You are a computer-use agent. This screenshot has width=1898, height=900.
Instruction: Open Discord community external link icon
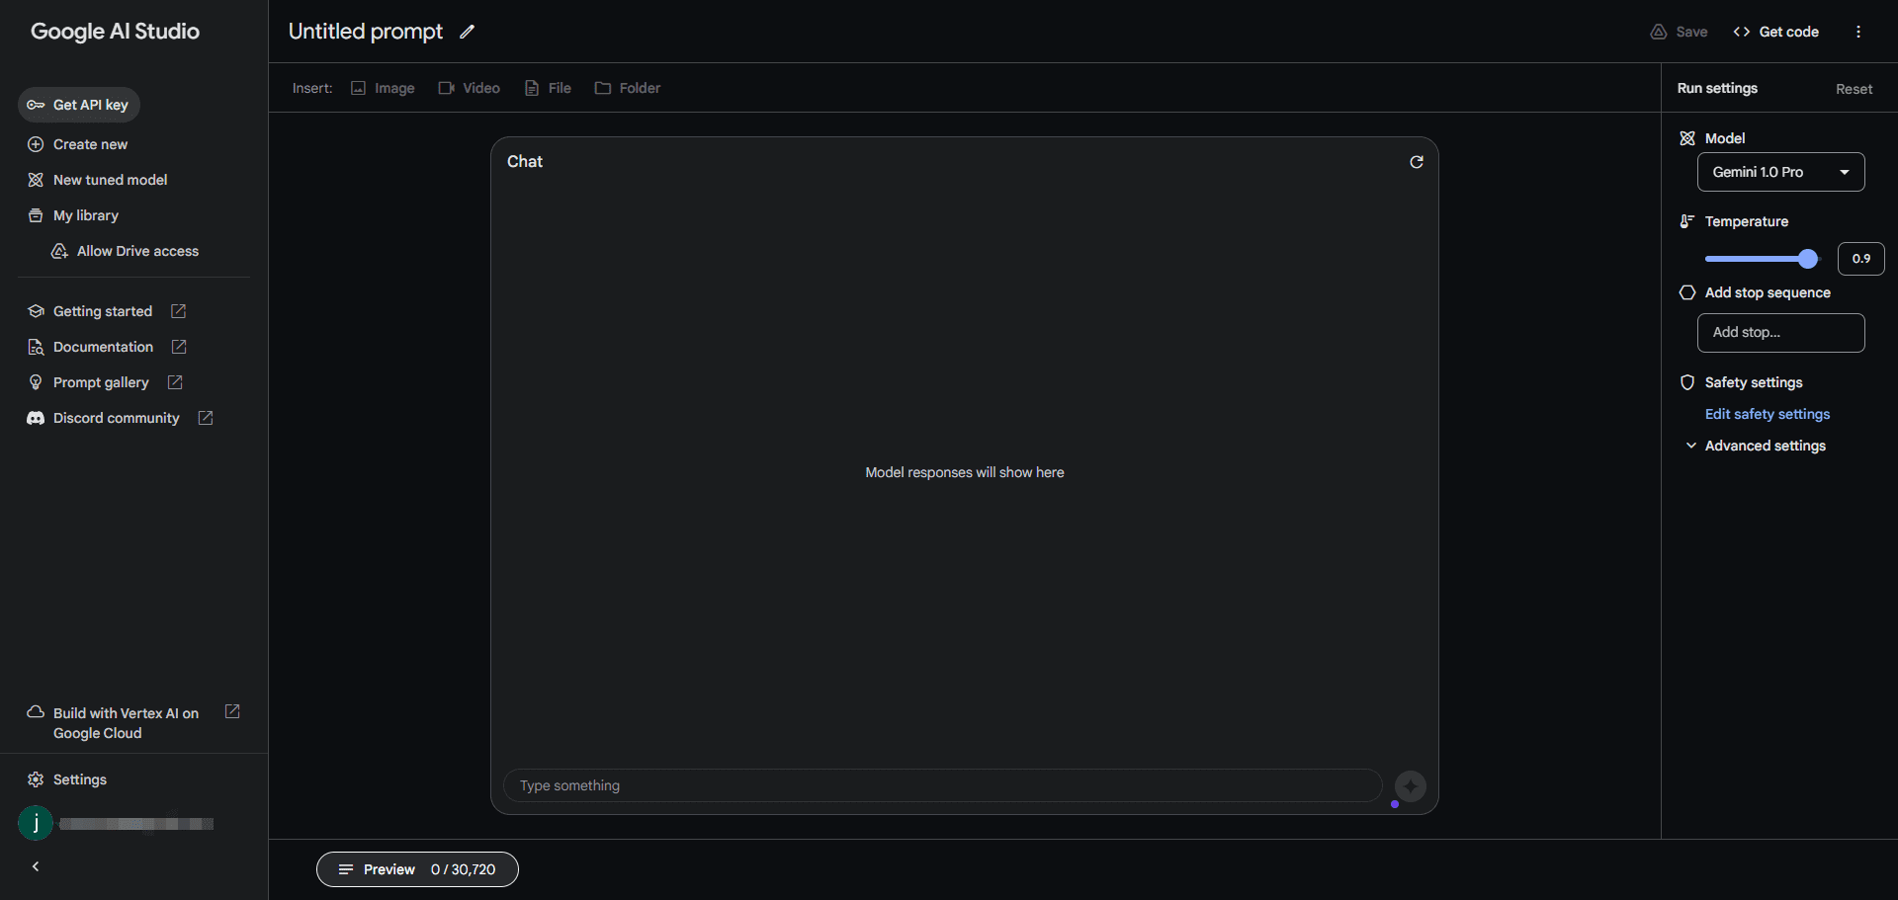[x=206, y=418]
